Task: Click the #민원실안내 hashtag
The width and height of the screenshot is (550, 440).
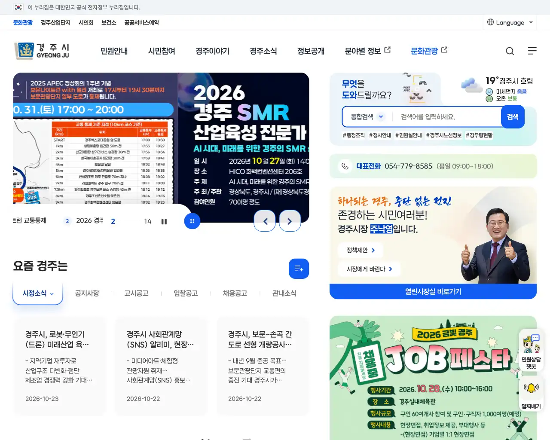Action: pyautogui.click(x=409, y=135)
